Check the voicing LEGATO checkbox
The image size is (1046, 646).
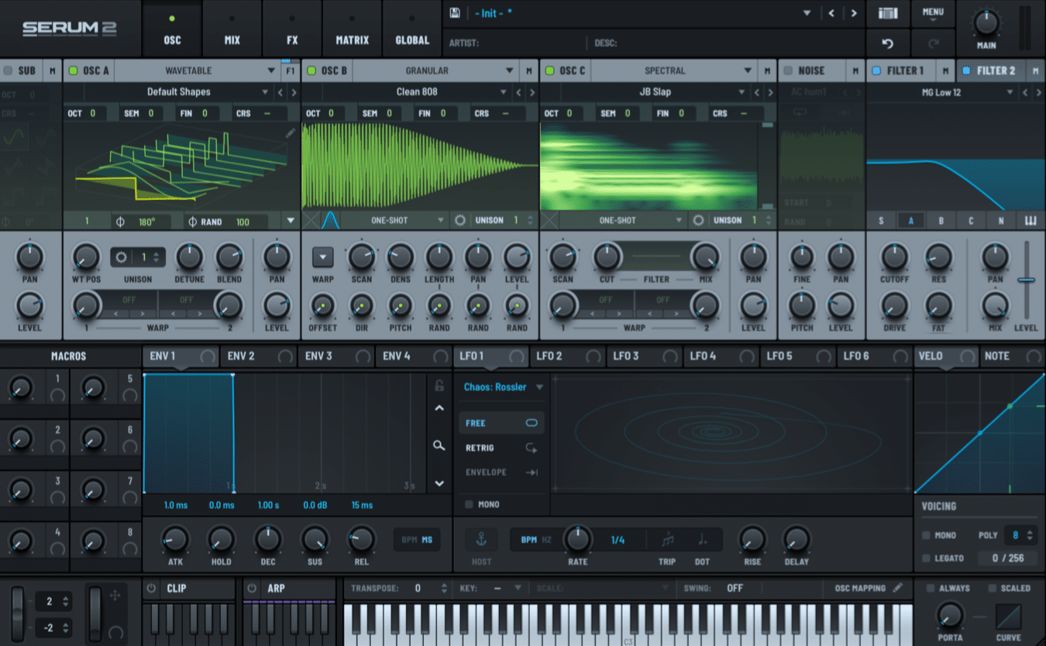pos(927,558)
